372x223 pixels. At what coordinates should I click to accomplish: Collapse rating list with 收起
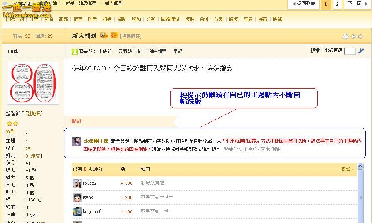[x=346, y=169]
